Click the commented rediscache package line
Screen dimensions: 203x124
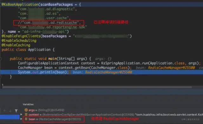point(49,23)
